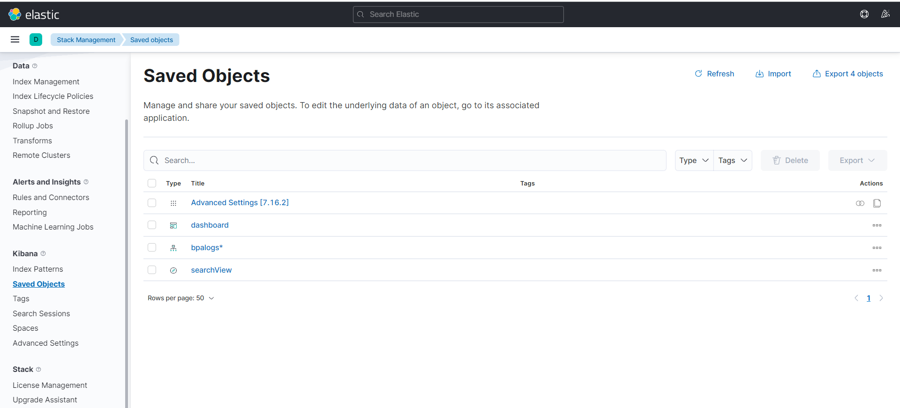
Task: Click the Elastic logo
Action: point(34,15)
